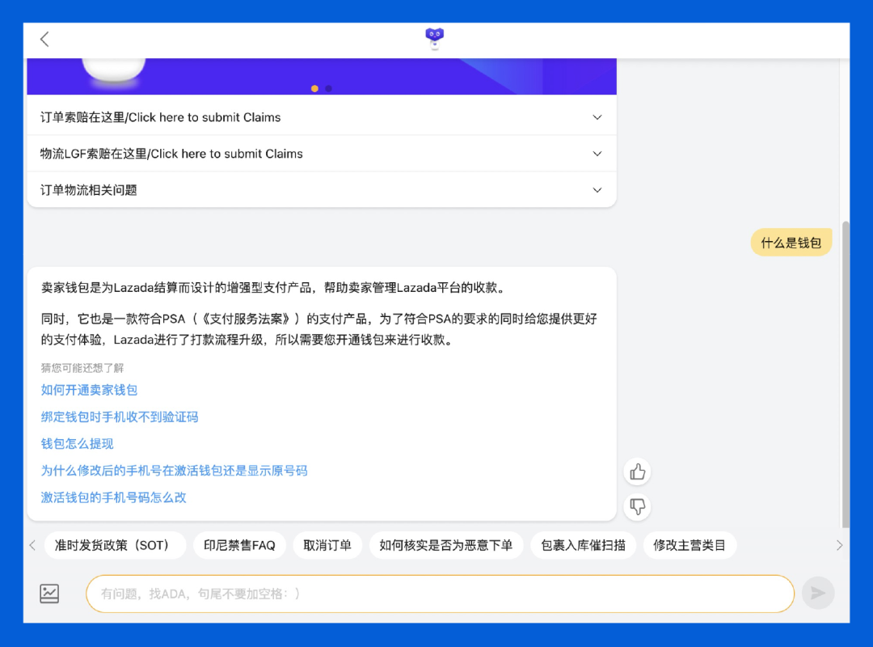Select the 印尼禁售FAQ quick reply chip
The width and height of the screenshot is (873, 647).
[241, 545]
